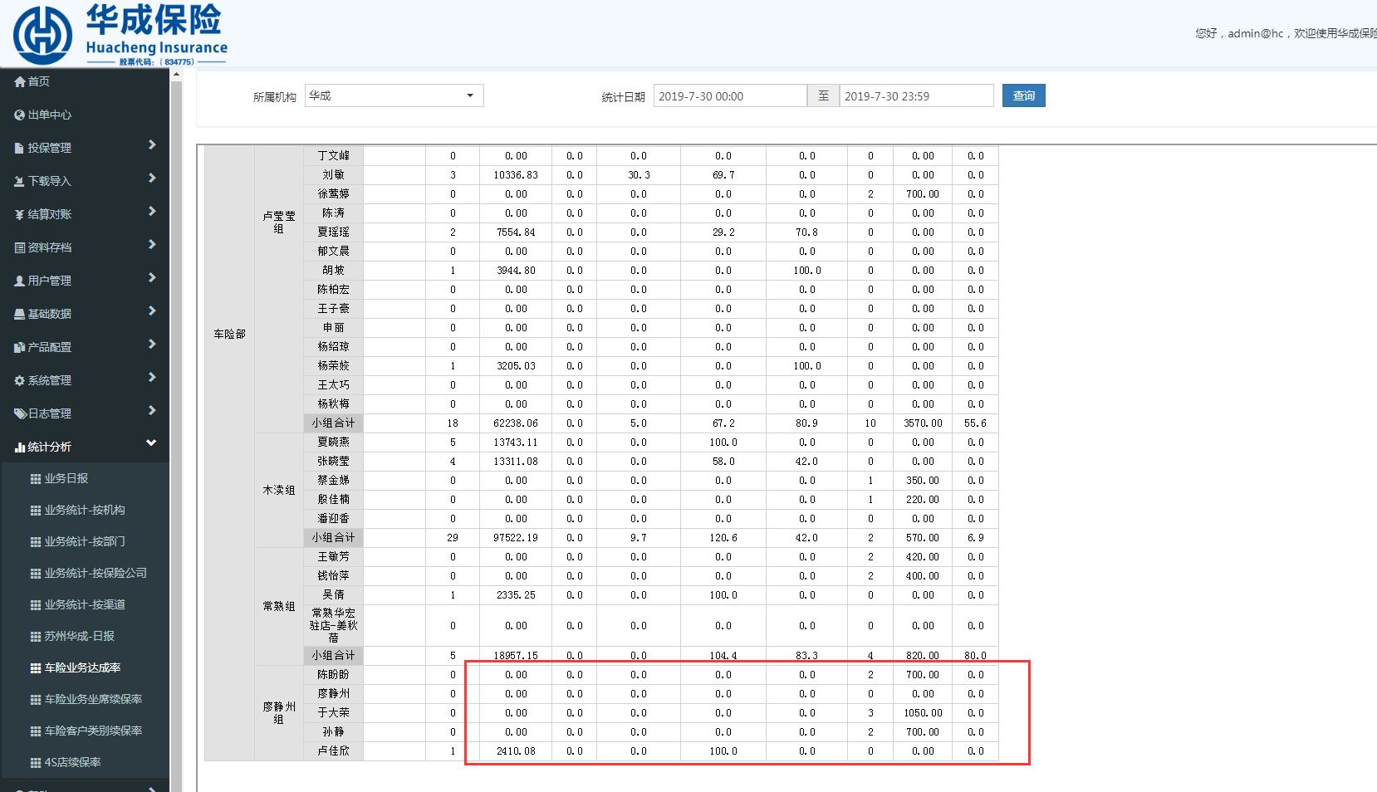The width and height of the screenshot is (1377, 792).
Task: Collapse the 统计分析 submenu arrow
Action: tap(151, 443)
